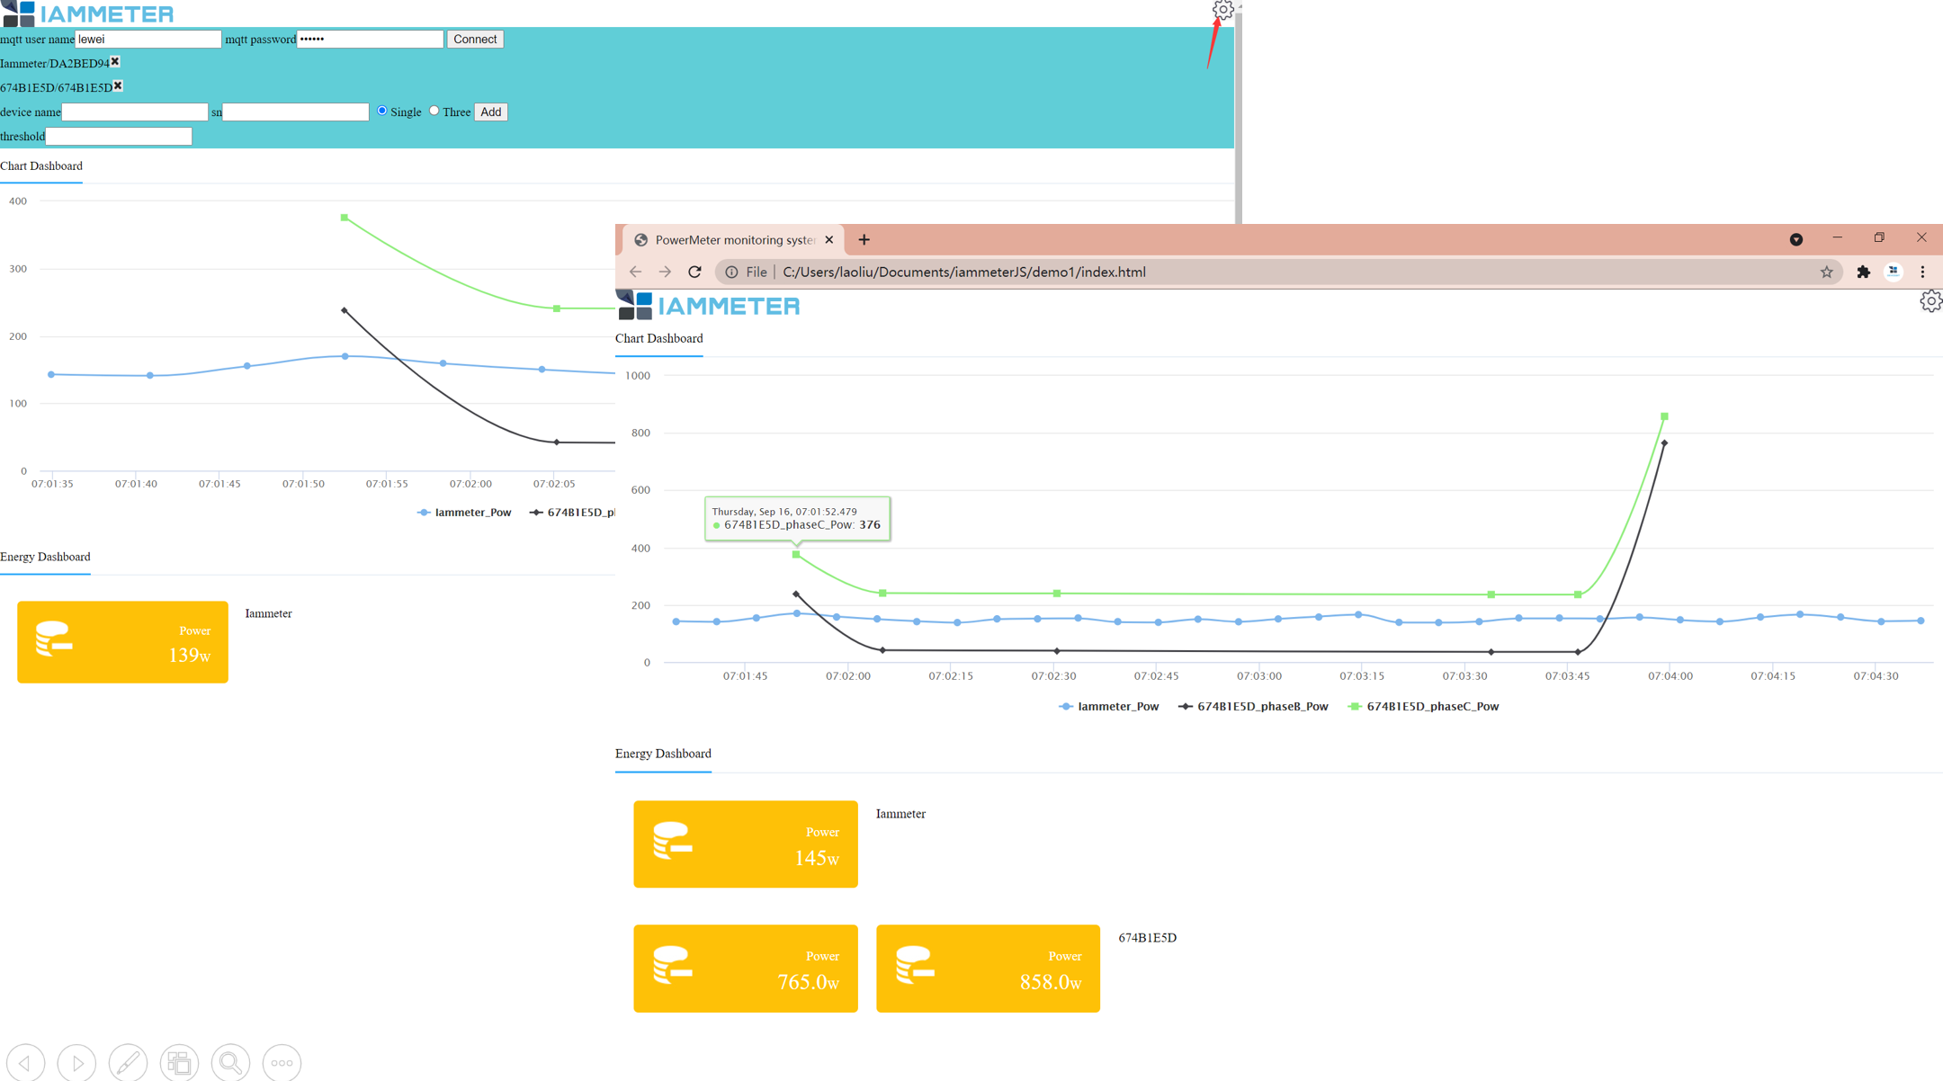Remove Iammeter/DA2BED94 device entry
The width and height of the screenshot is (1943, 1081).
tap(115, 62)
